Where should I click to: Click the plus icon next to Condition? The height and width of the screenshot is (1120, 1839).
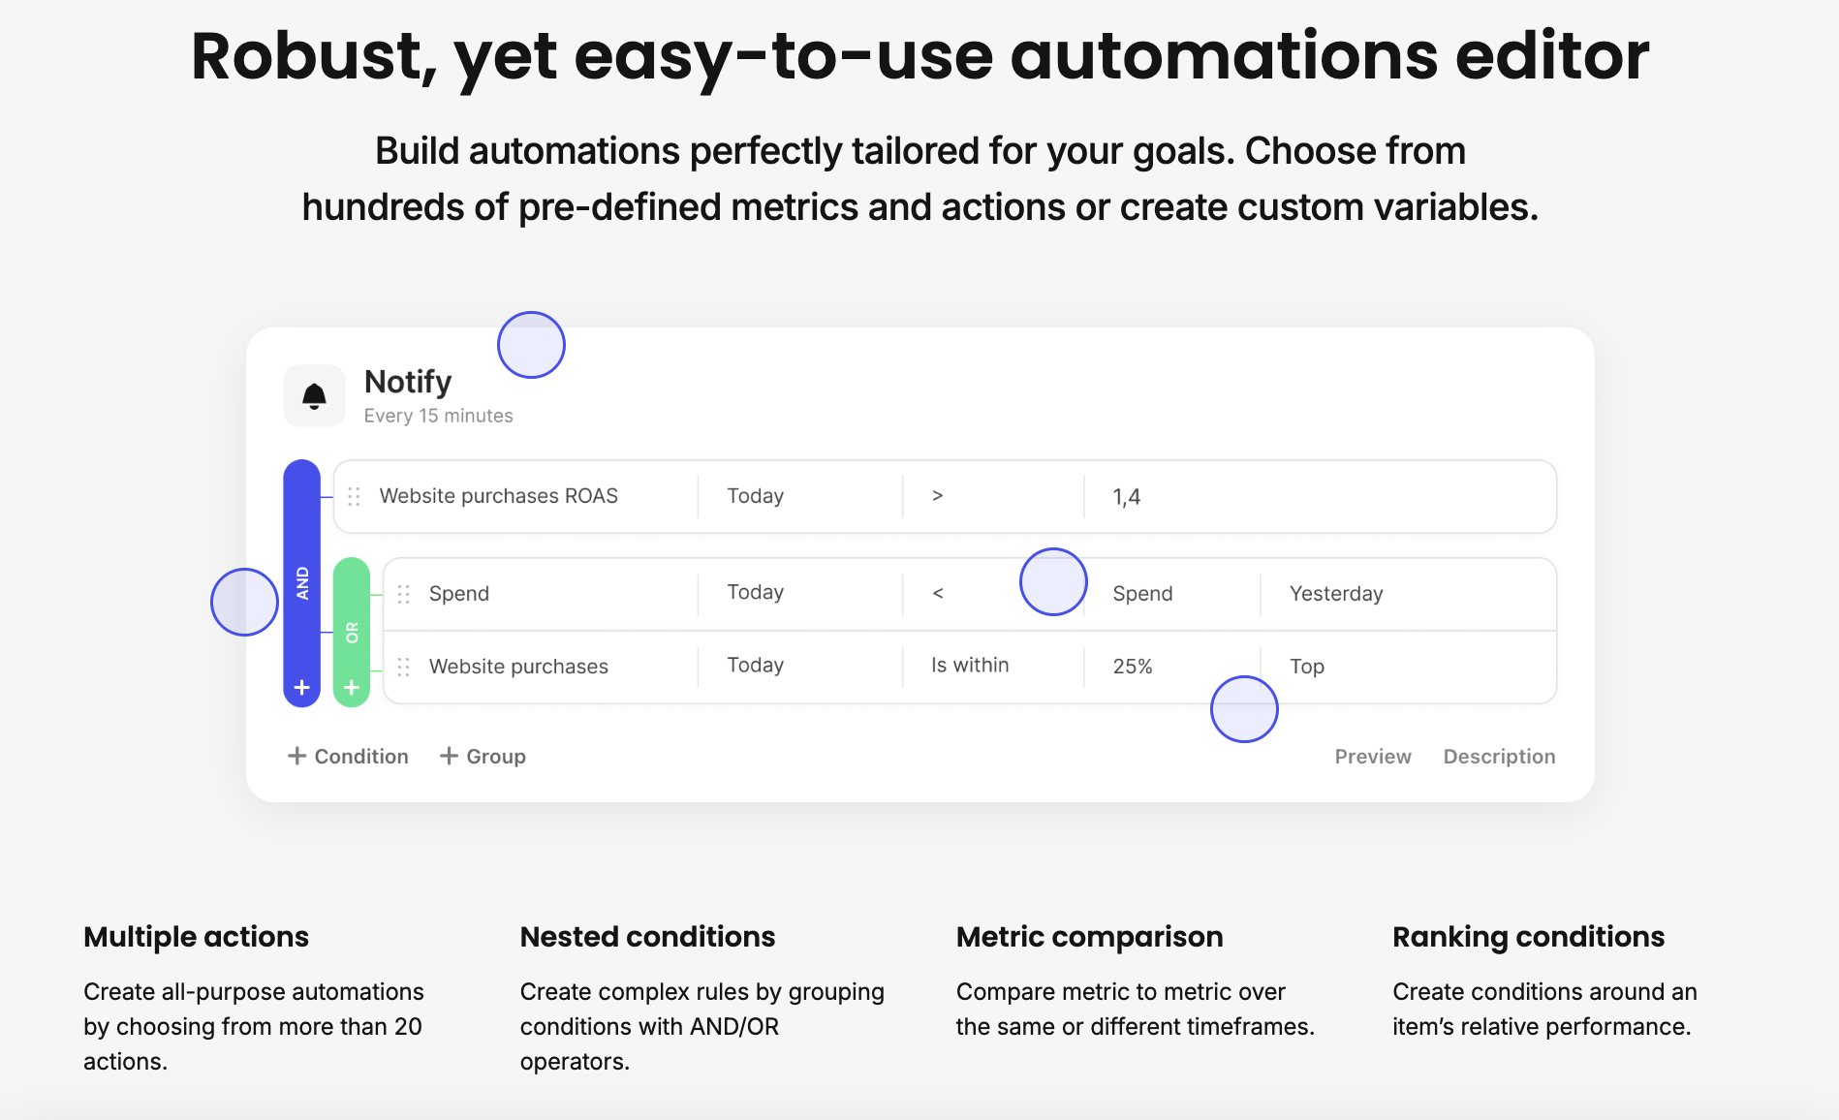(x=296, y=756)
